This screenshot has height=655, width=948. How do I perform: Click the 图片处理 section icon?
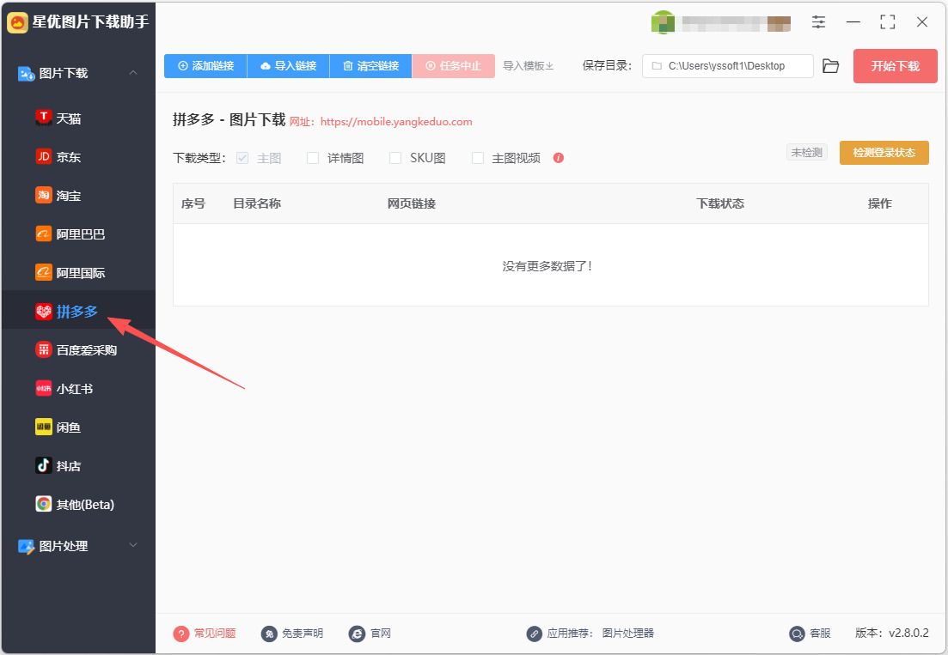[26, 546]
